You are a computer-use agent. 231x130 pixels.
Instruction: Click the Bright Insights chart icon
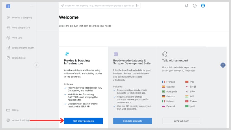8,48
